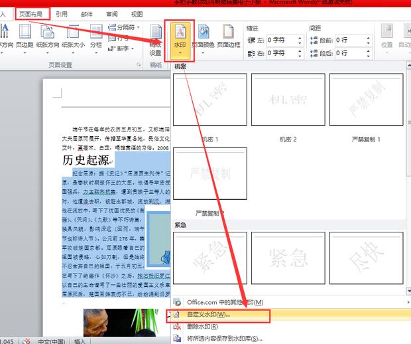Viewport: 411px width, 344px height.
Task: Select the diagonal 紧急 watermark thumbnail
Action: (210, 258)
